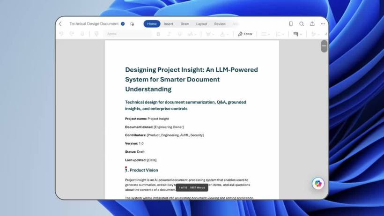Open the Insert tab
Image resolution: width=384 pixels, height=216 pixels.
[x=169, y=24]
